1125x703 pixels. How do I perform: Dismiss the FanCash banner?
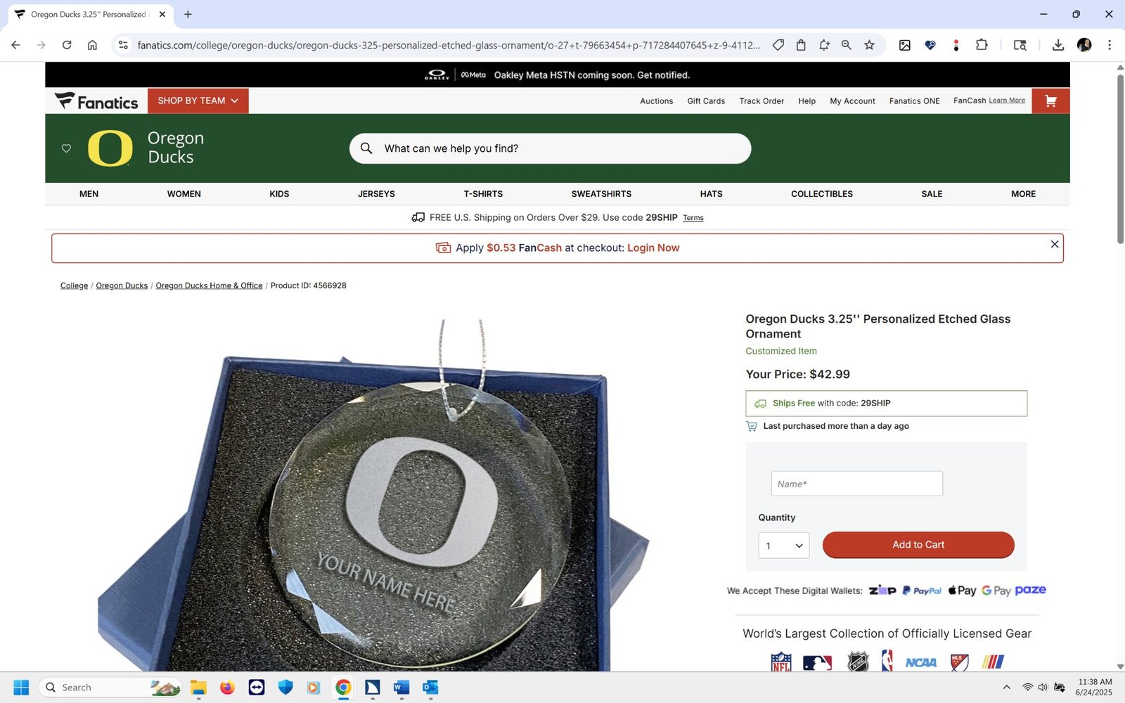point(1054,244)
